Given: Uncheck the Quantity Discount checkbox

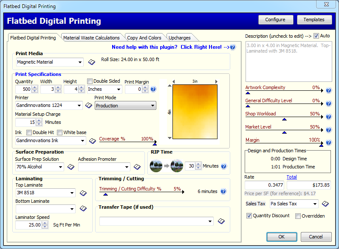Looking at the screenshot, I should pos(249,216).
